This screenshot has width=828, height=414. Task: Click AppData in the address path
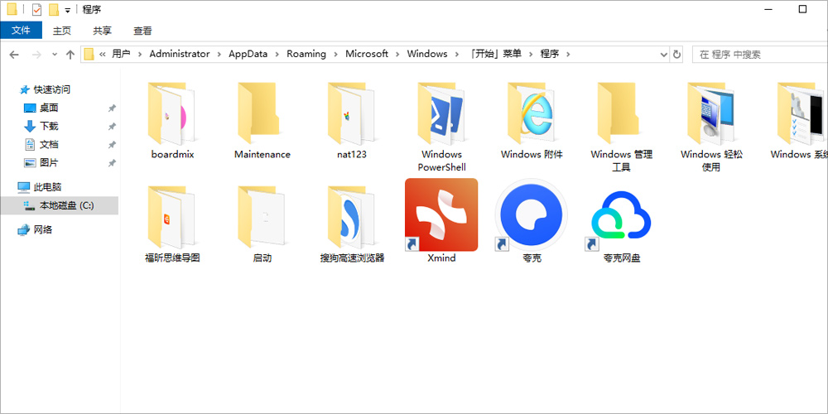coord(248,55)
